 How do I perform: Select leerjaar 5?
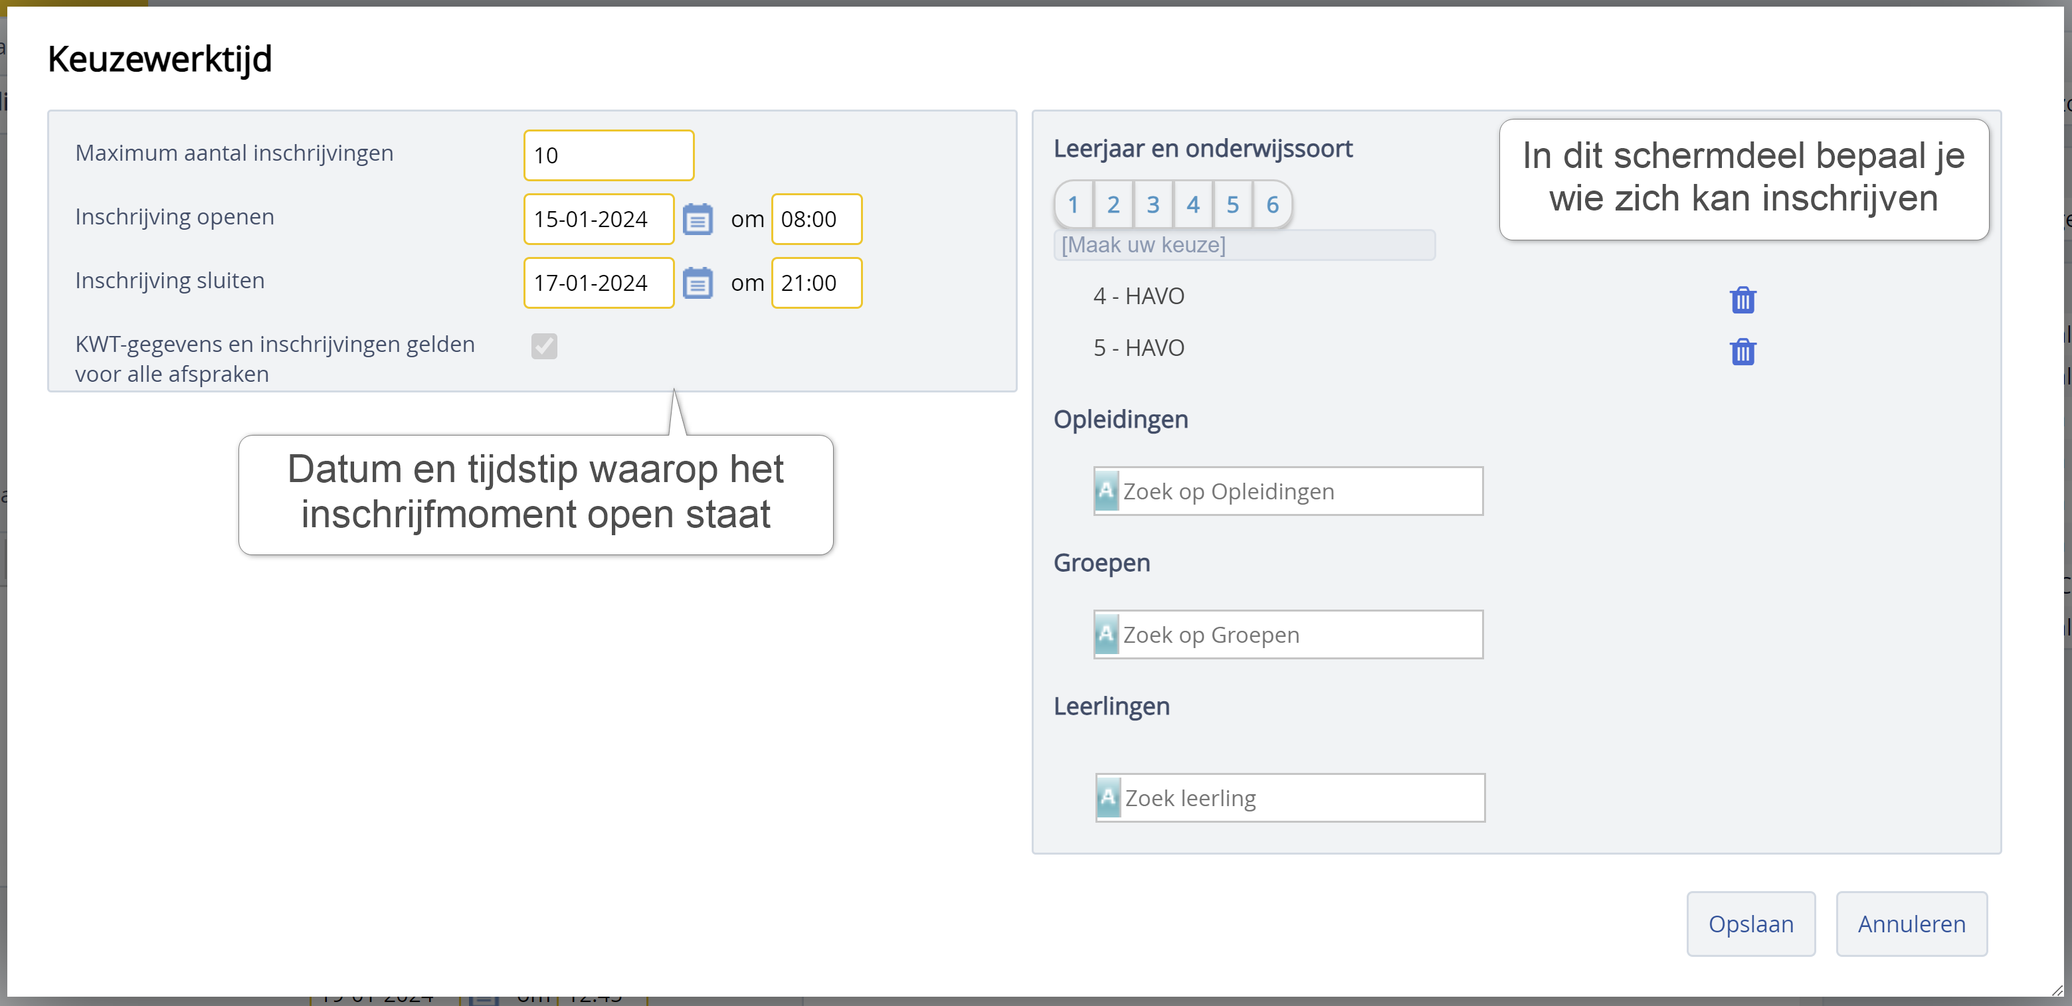[1232, 205]
